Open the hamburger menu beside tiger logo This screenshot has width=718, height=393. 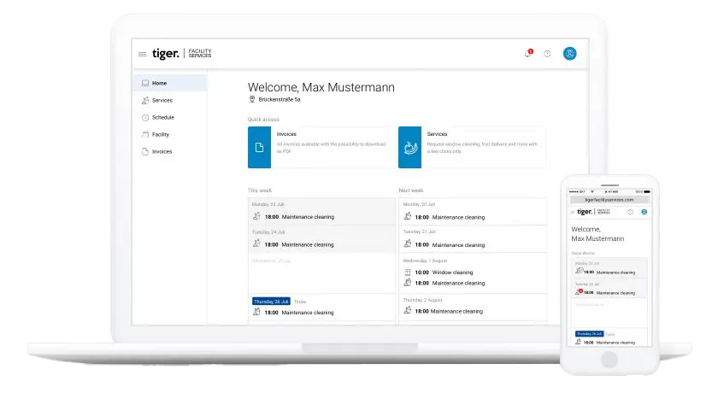[142, 54]
